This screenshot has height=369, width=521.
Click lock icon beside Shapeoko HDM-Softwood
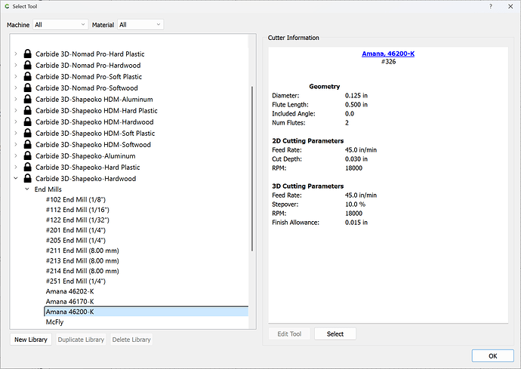[x=28, y=144]
